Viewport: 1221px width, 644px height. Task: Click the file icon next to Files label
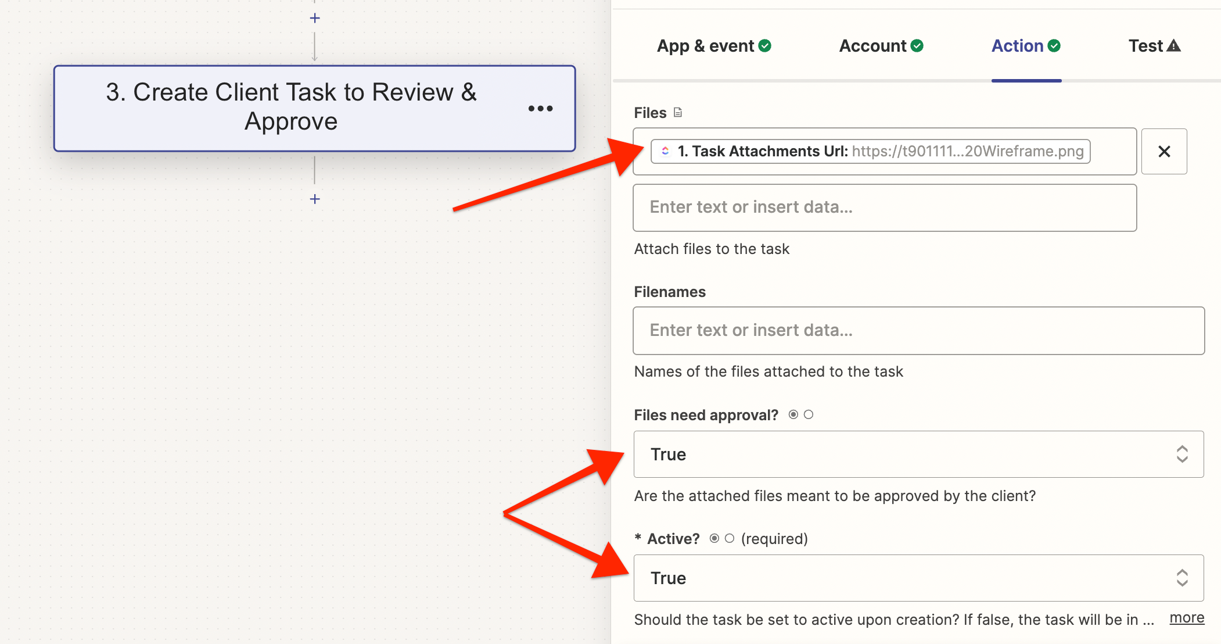(x=678, y=112)
